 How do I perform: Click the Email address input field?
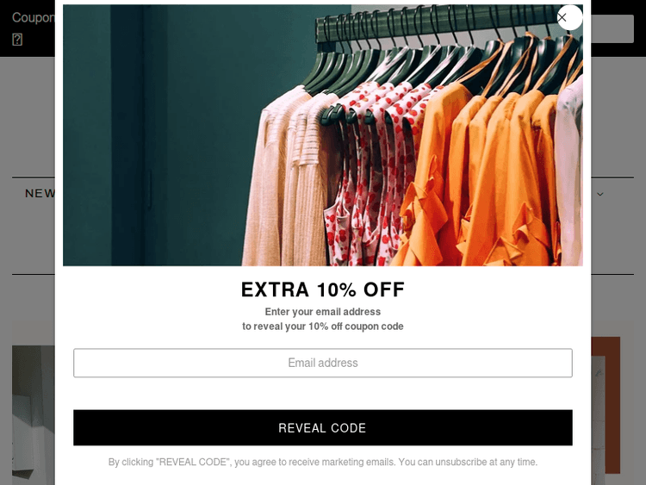(x=323, y=363)
